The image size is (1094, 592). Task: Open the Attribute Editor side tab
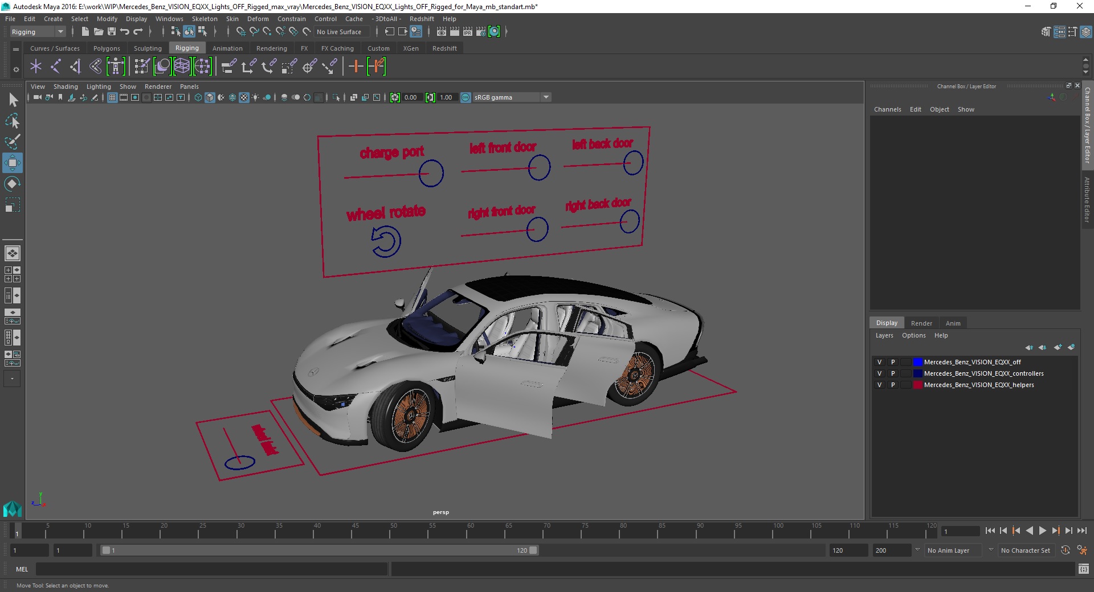(x=1087, y=199)
